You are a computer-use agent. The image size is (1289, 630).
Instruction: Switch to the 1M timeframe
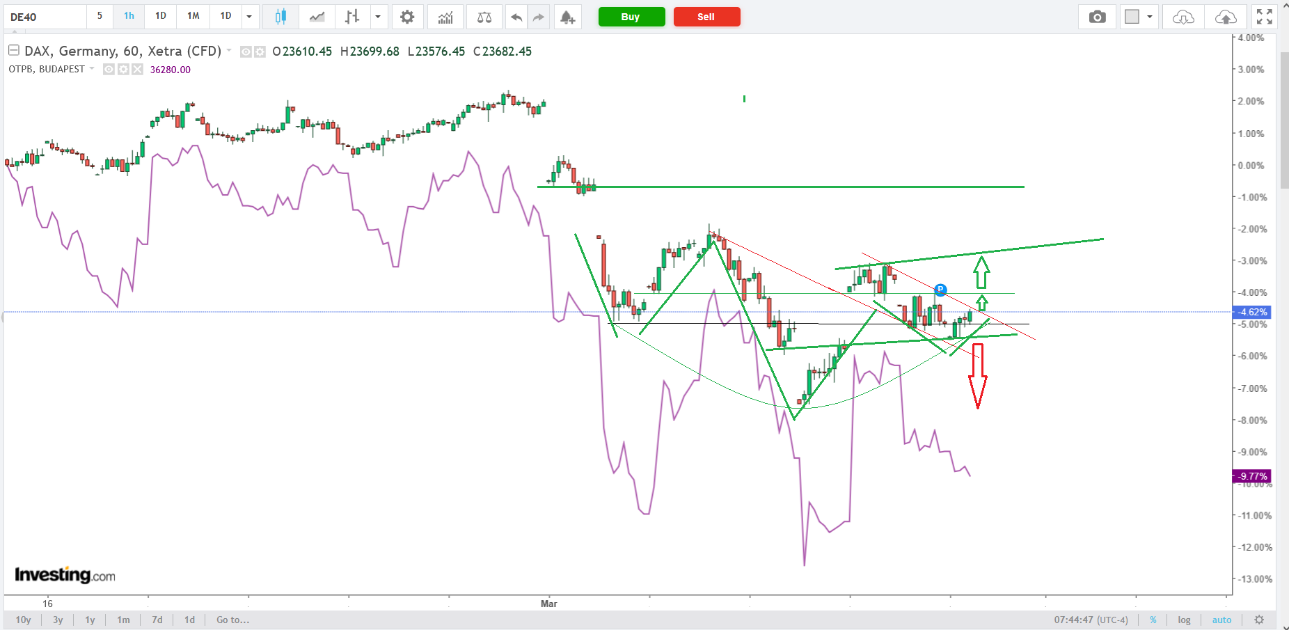(193, 16)
